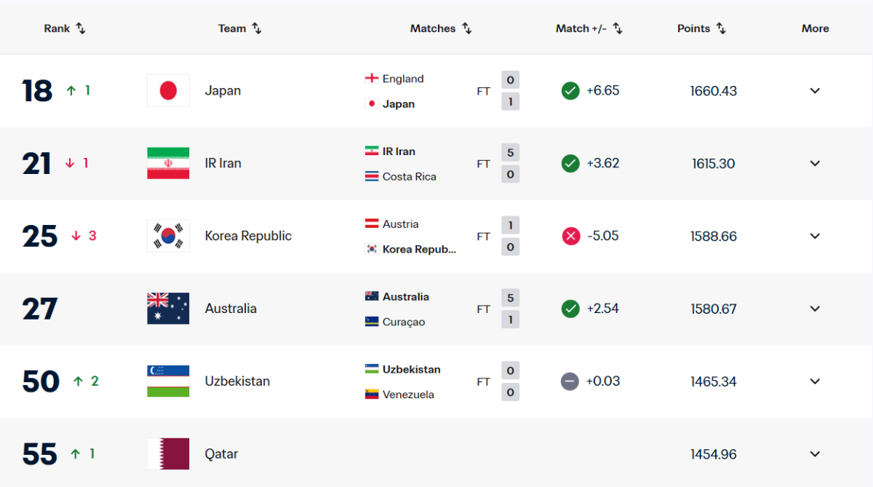This screenshot has width=873, height=487.
Task: Select the Uzbekistan flag icon
Action: pyautogui.click(x=168, y=381)
